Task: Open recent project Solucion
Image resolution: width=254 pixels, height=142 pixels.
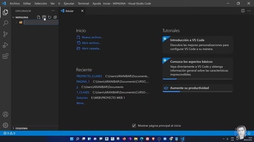Action: click(82, 98)
